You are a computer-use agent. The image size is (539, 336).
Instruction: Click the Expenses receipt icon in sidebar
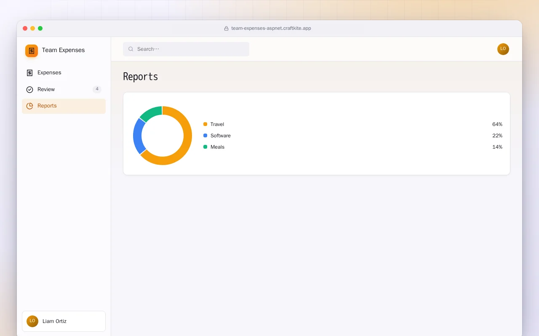29,73
